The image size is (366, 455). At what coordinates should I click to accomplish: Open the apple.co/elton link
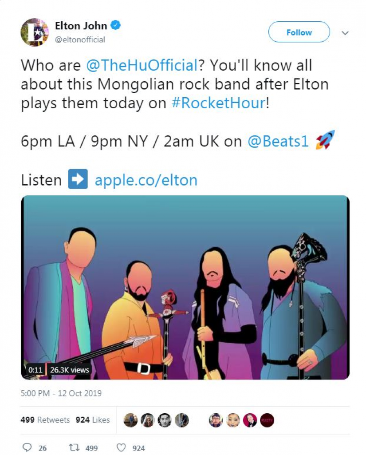point(146,180)
